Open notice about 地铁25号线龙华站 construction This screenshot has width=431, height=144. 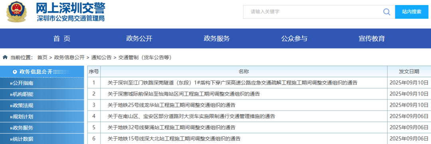pos(171,105)
